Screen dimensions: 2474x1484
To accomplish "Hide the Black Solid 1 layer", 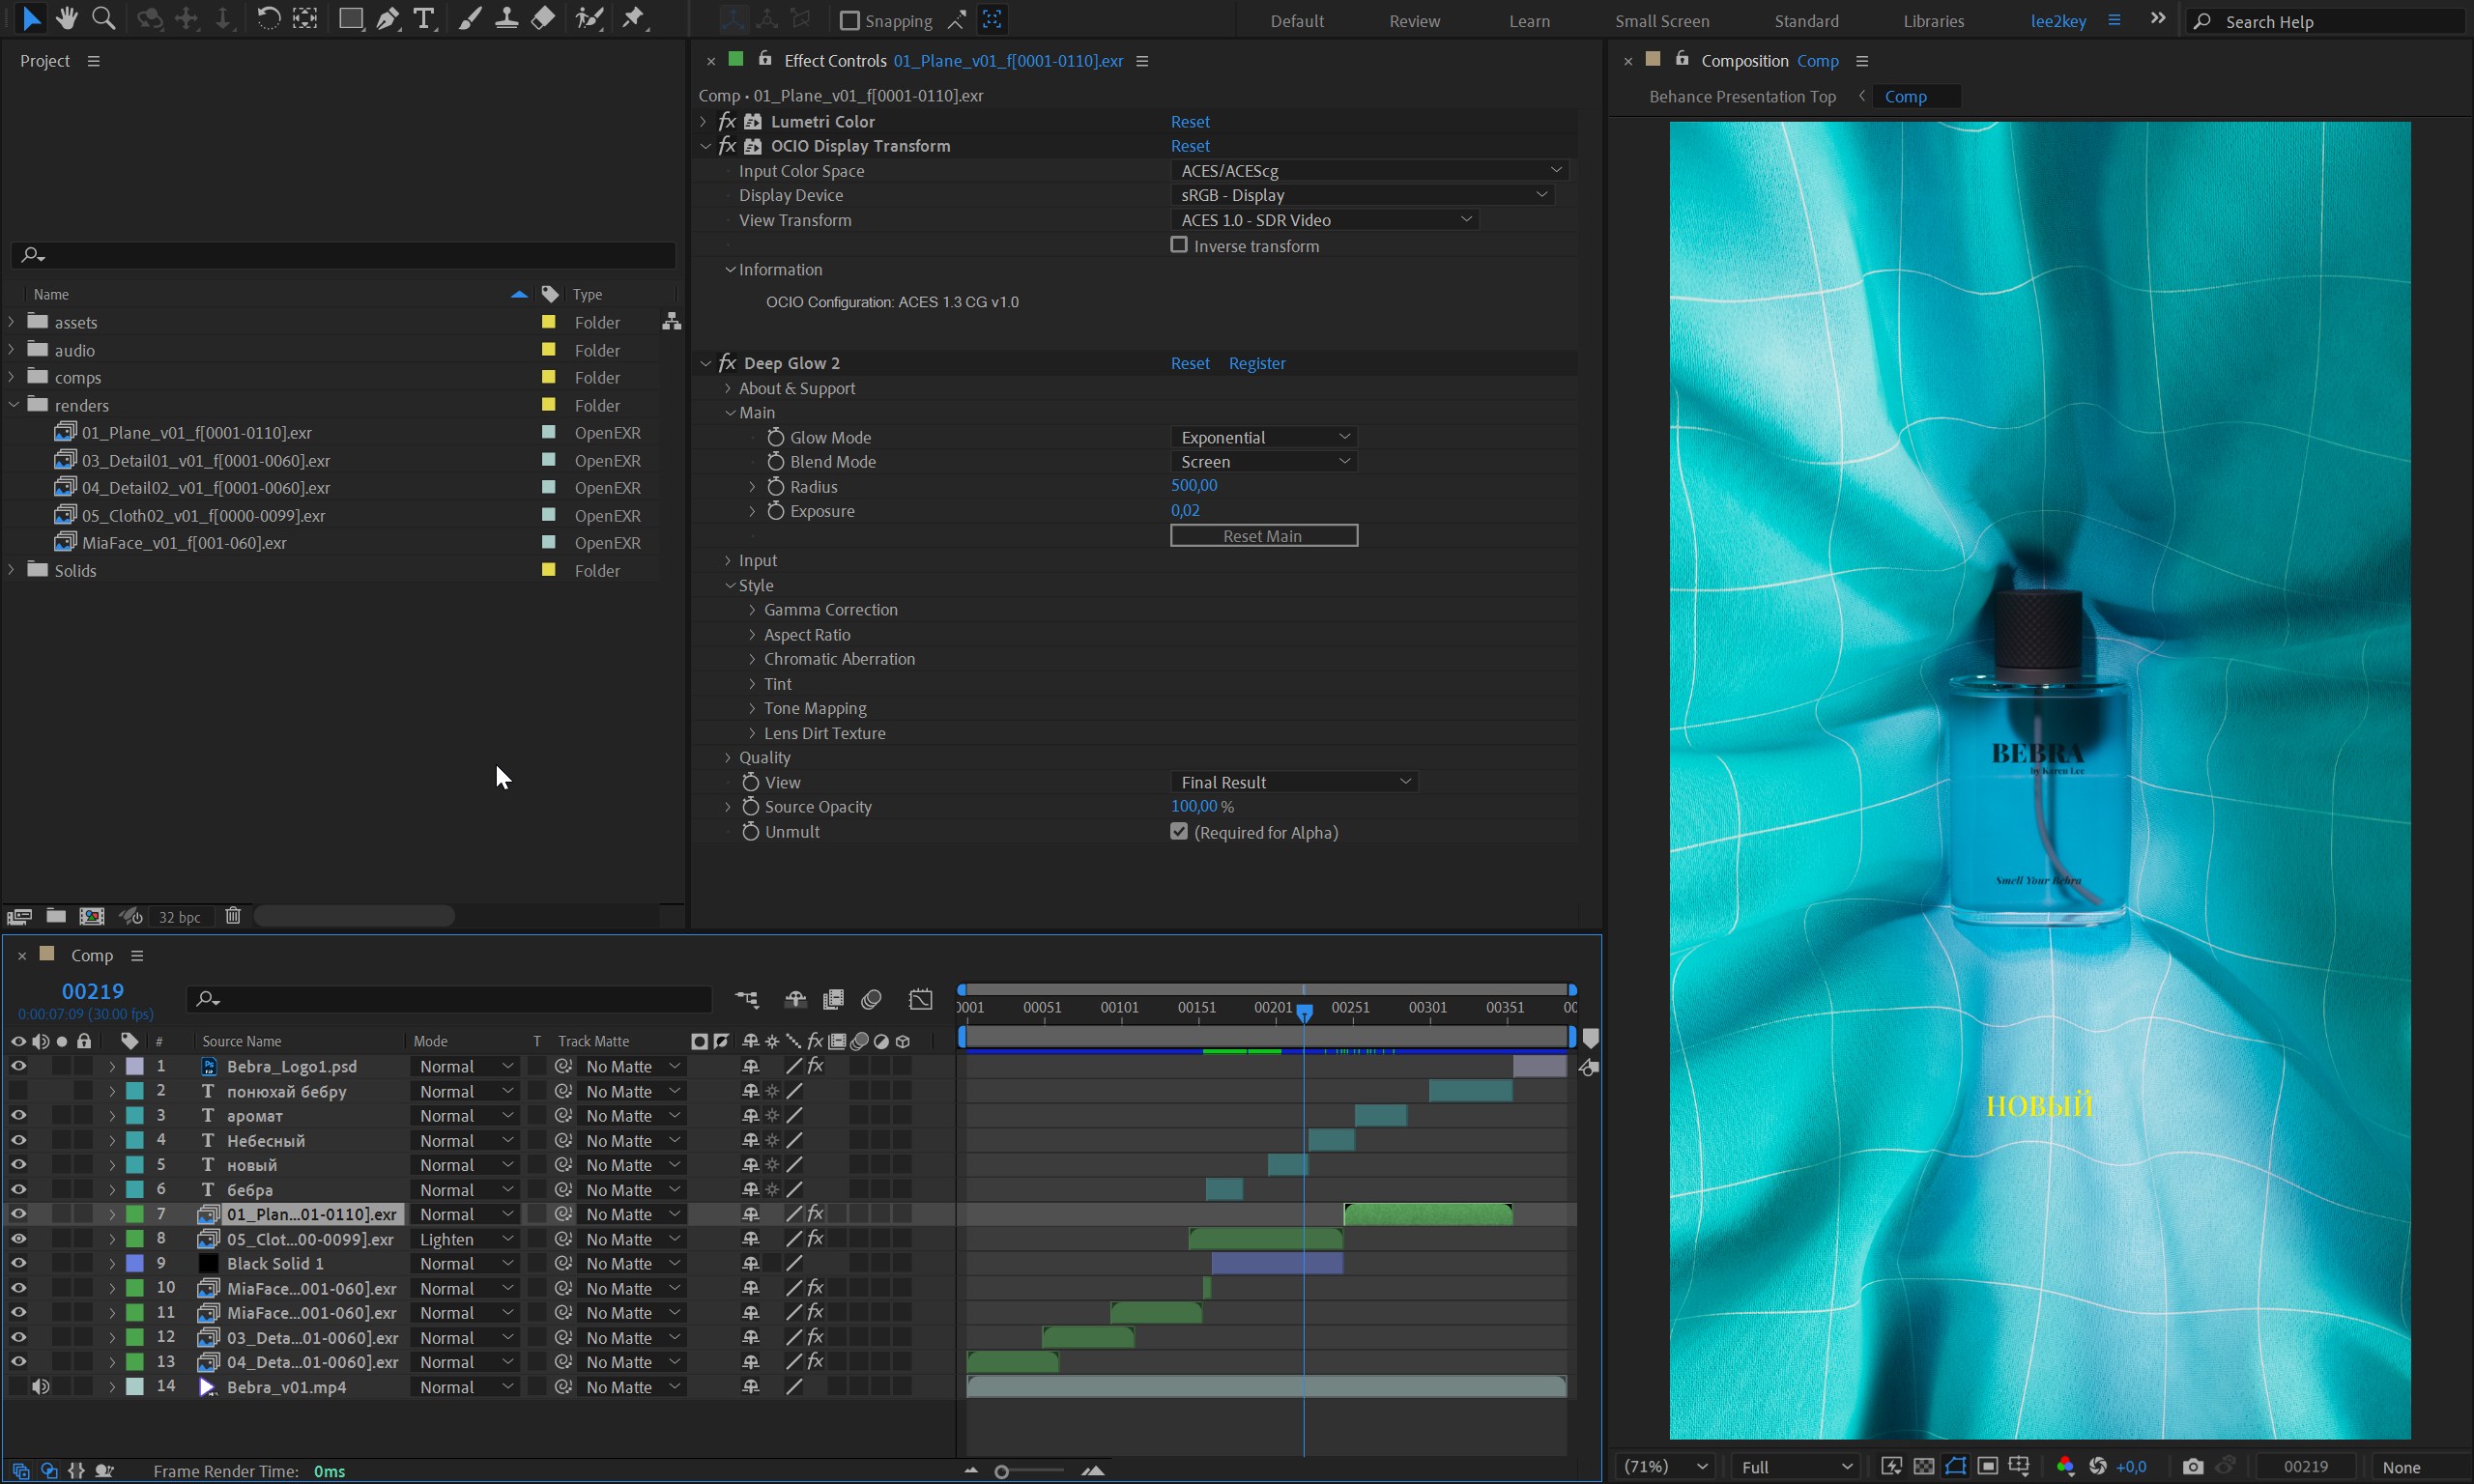I will click(x=18, y=1263).
